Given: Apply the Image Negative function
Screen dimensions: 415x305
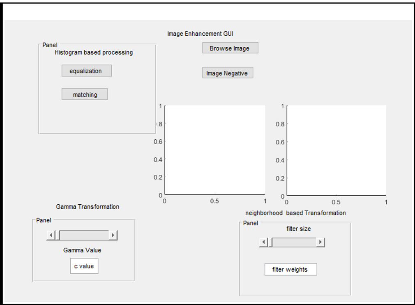Looking at the screenshot, I should [x=227, y=73].
